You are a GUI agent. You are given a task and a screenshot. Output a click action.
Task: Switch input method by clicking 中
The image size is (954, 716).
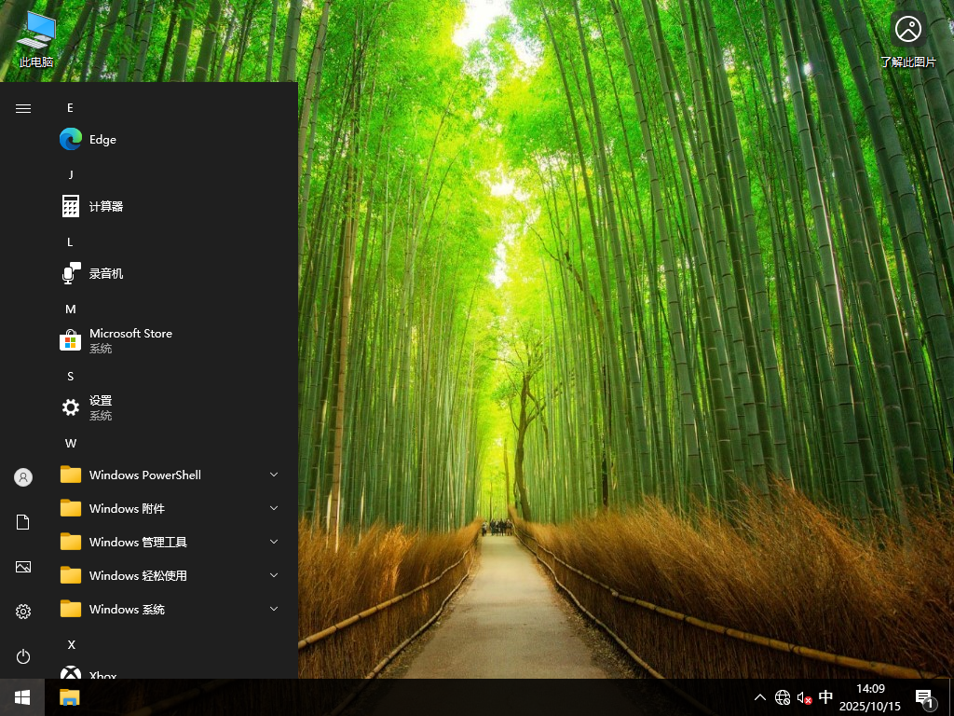825,696
